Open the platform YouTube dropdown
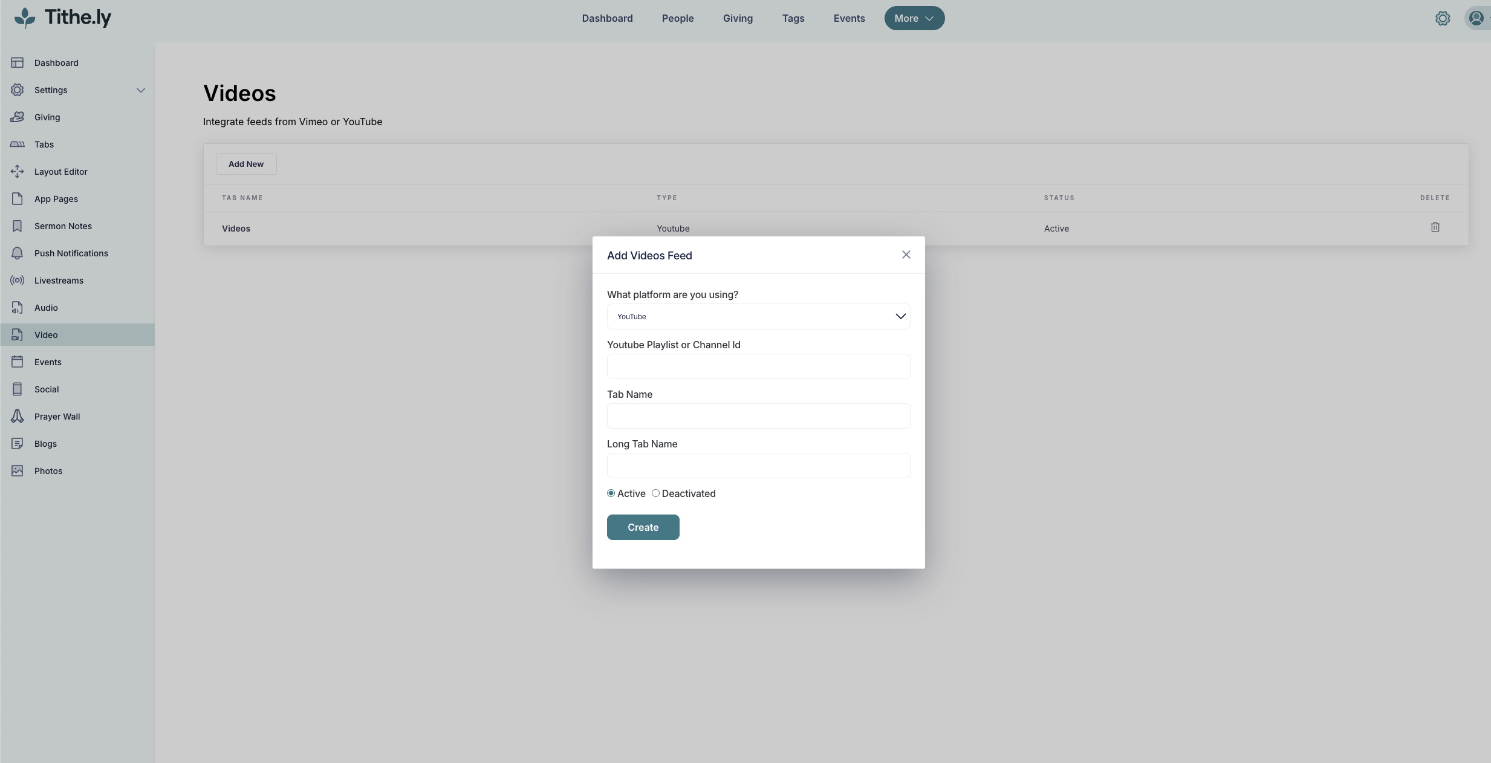This screenshot has width=1491, height=763. pos(758,316)
